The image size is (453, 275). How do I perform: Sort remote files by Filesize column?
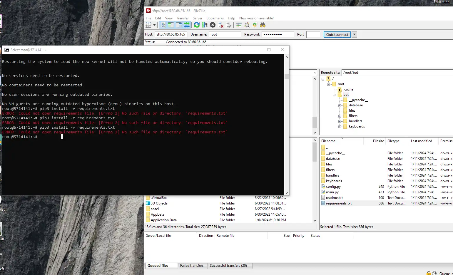(x=375, y=141)
